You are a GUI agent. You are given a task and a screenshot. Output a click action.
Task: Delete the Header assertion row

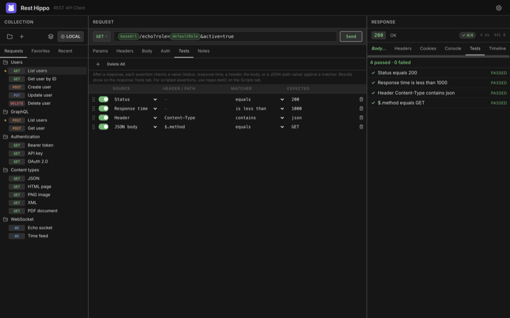[361, 118]
